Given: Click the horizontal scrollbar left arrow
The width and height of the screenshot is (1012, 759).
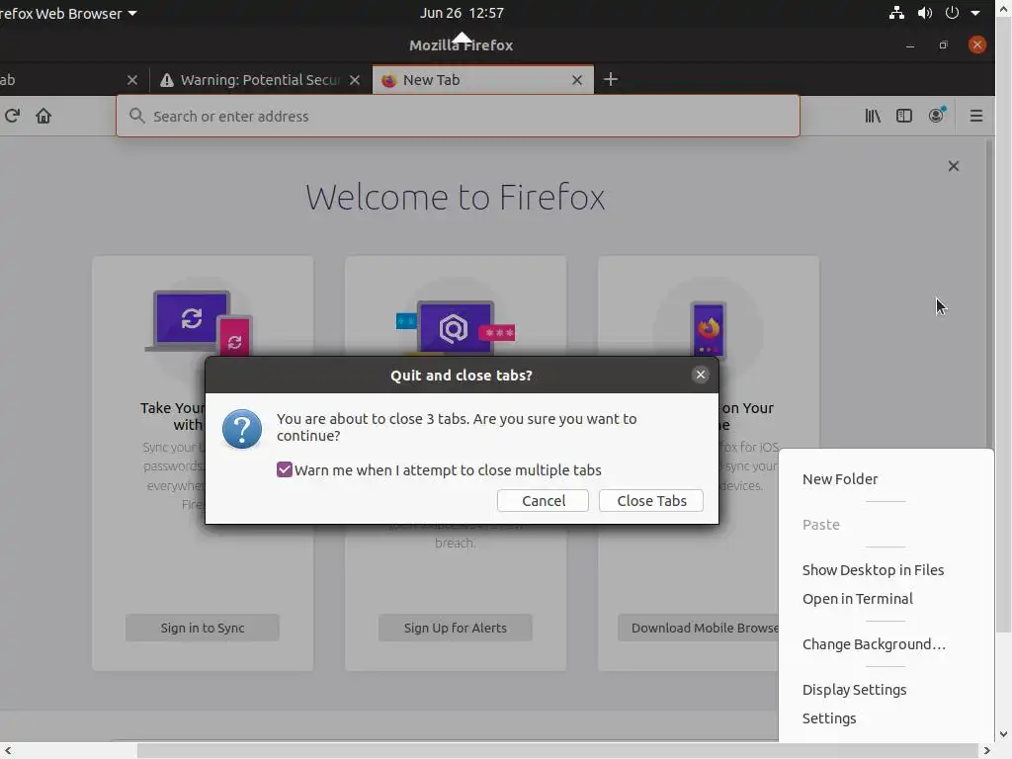Looking at the screenshot, I should tap(8, 751).
